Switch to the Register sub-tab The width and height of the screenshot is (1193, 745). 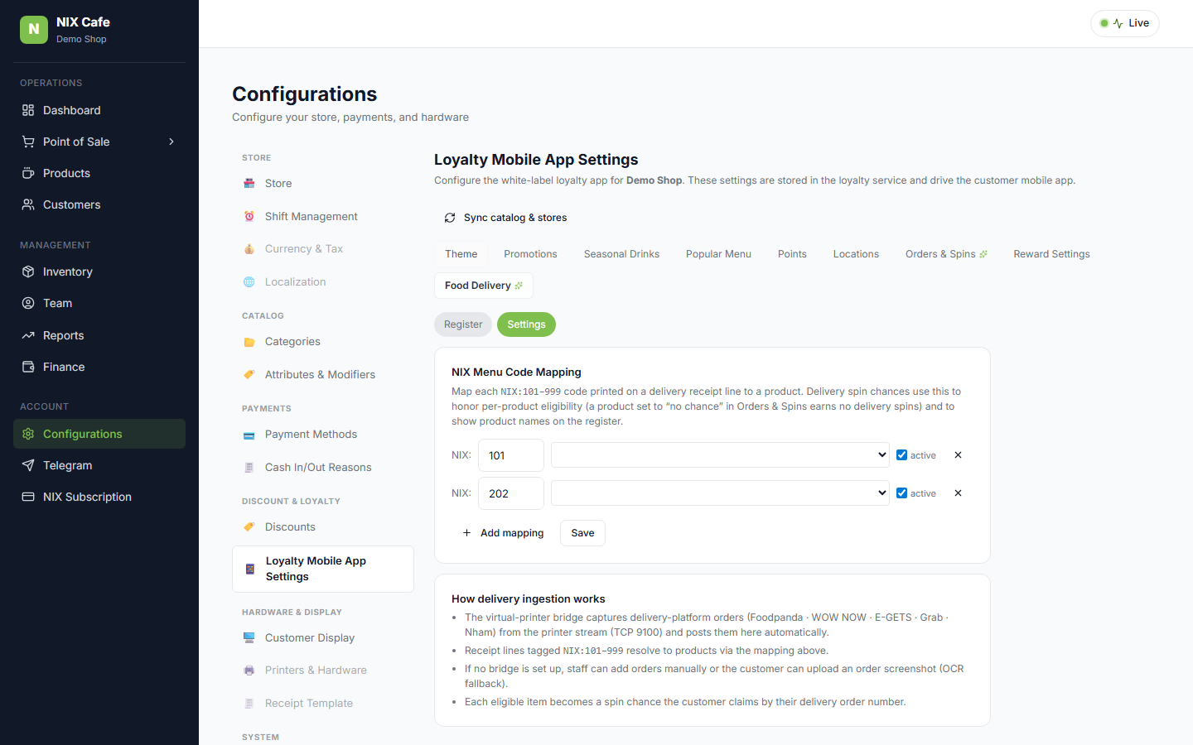[463, 324]
